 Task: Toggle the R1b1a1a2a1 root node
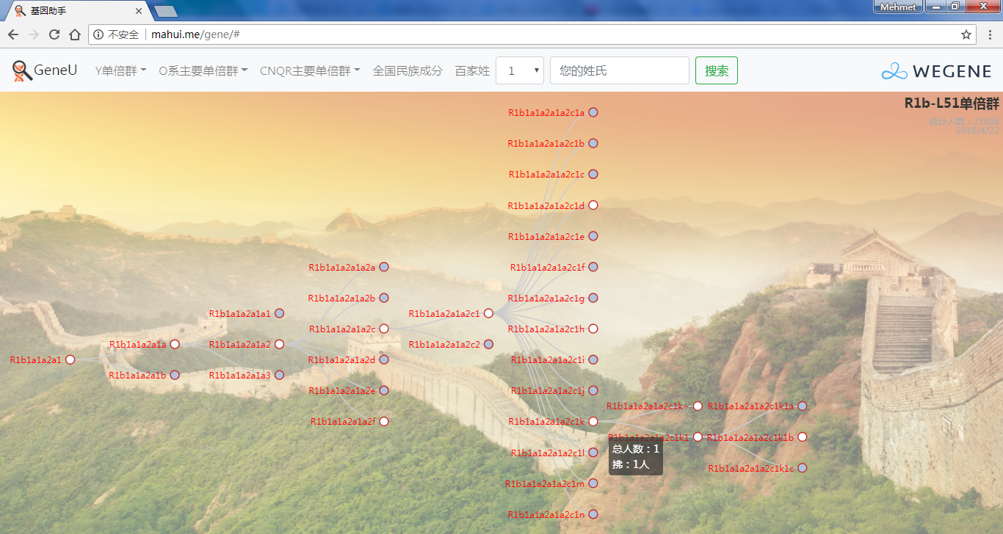pos(70,359)
